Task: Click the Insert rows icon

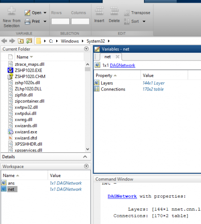Action: [x=99, y=11]
